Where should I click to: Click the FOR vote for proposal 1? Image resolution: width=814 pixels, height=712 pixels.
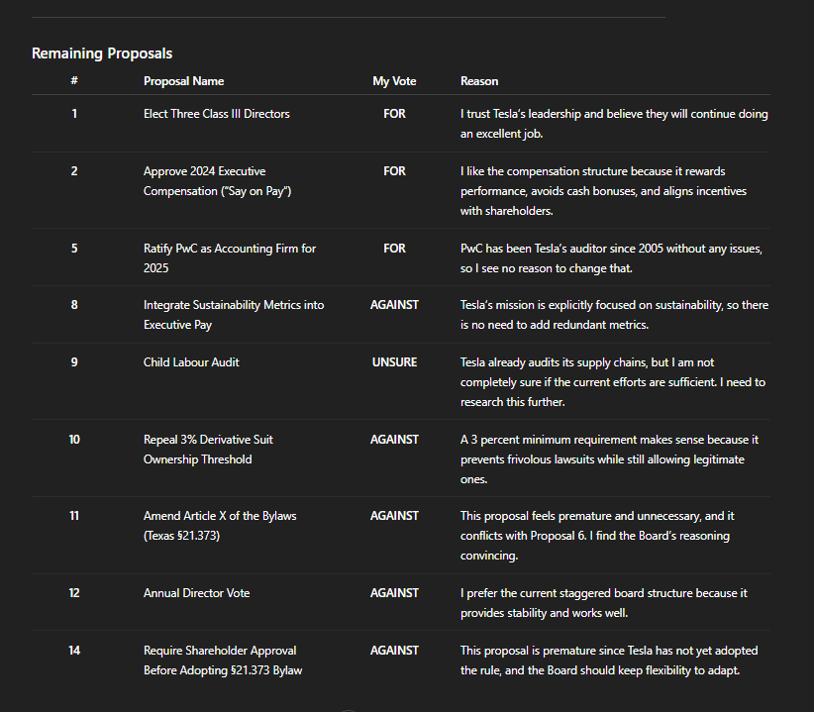coord(394,114)
